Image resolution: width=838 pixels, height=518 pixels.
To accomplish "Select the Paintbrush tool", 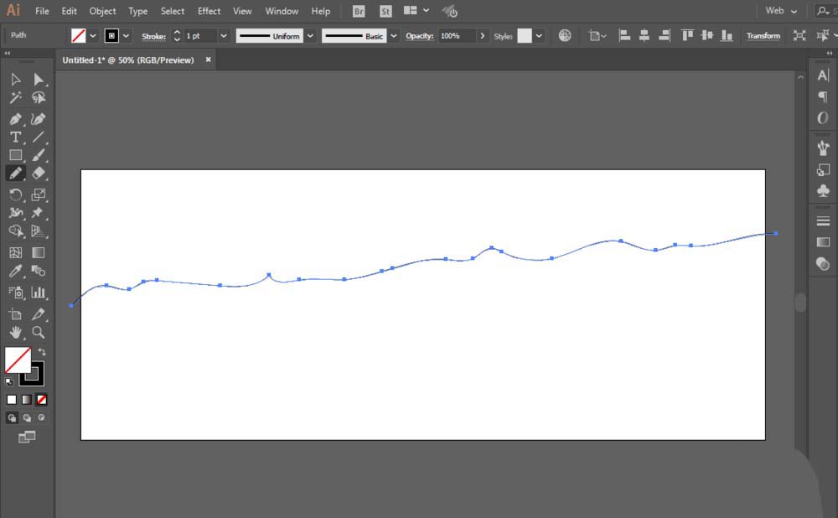I will (x=39, y=155).
